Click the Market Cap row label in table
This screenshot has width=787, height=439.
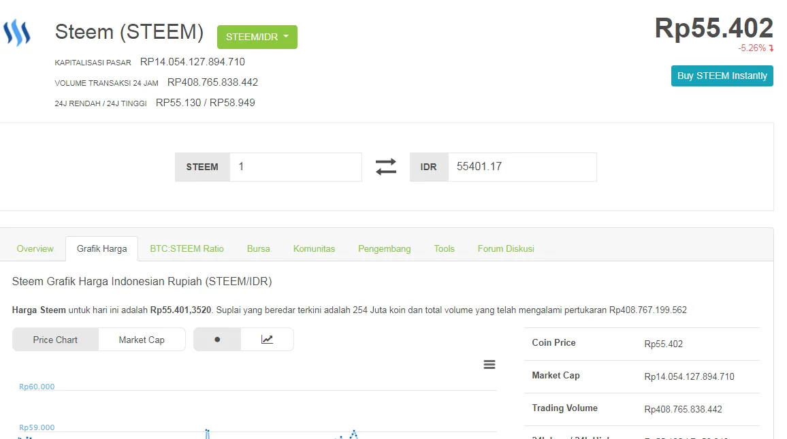click(556, 375)
